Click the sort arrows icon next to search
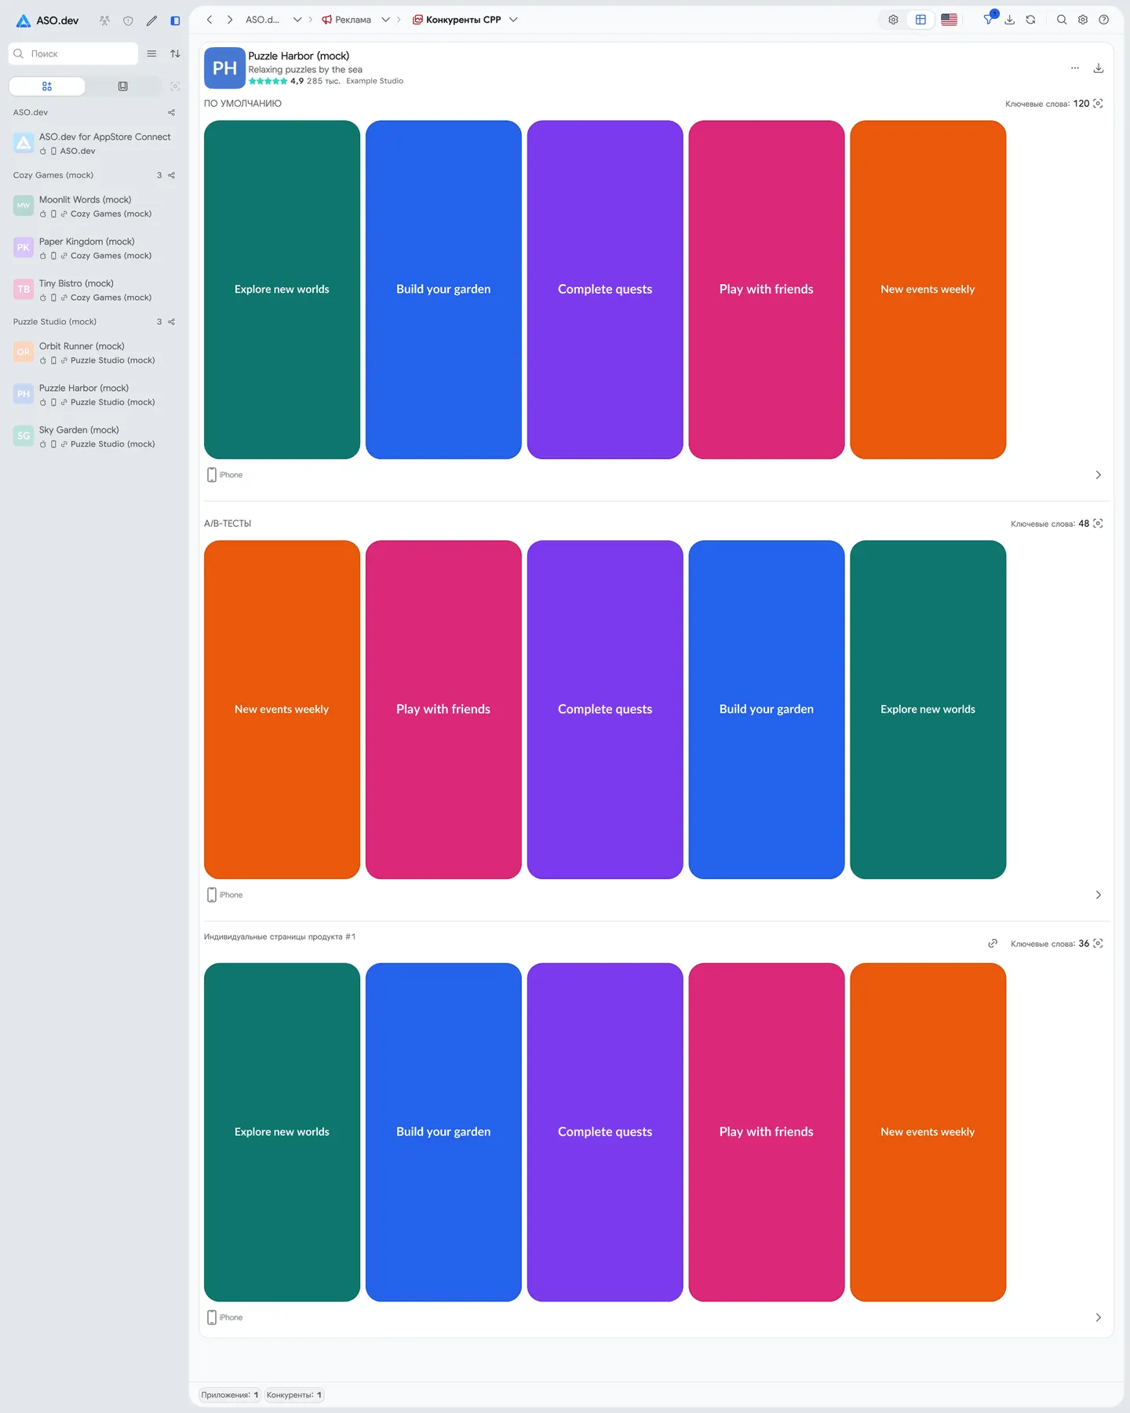Image resolution: width=1130 pixels, height=1413 pixels. (175, 53)
